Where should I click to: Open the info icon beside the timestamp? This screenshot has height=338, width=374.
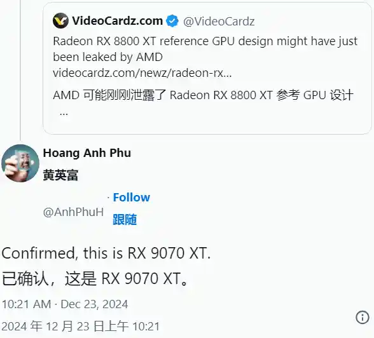[x=363, y=317]
